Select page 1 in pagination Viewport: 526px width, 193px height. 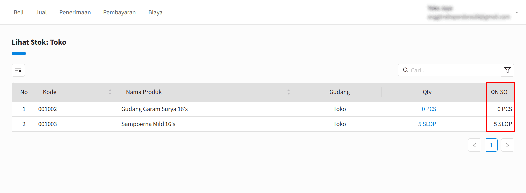point(491,145)
